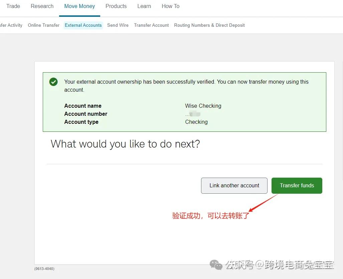
Task: Go to Transfer Account
Action: pos(151,25)
